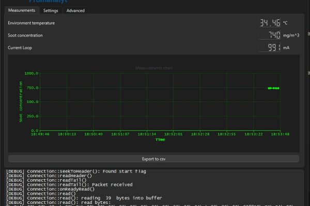Click the Measurements chart title

tap(154, 68)
